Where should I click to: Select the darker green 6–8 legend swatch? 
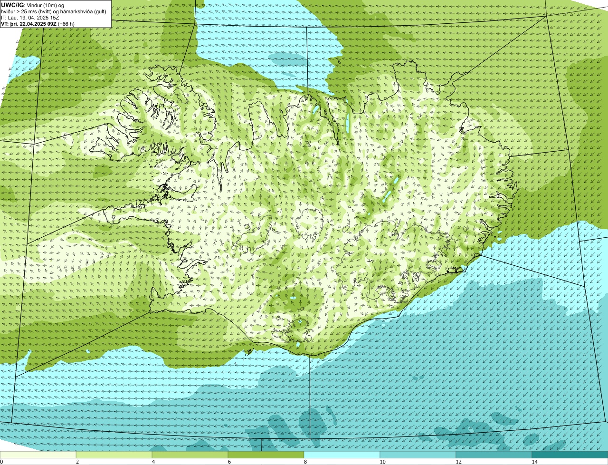pos(266,455)
